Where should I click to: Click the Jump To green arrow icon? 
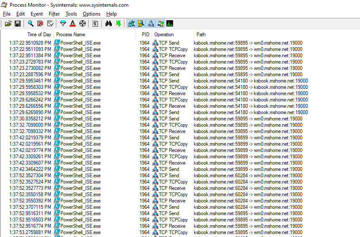[118, 24]
